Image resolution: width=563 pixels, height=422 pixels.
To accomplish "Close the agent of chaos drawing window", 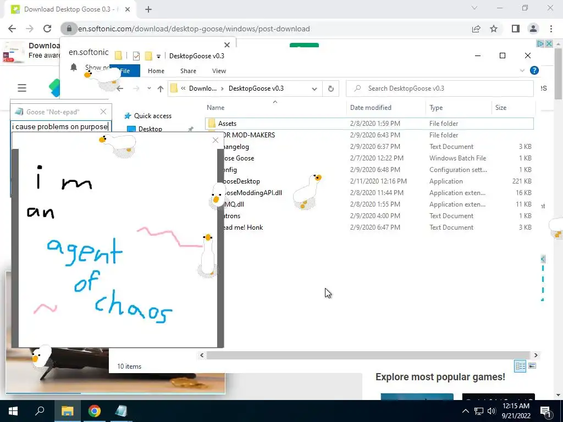I will pyautogui.click(x=216, y=140).
